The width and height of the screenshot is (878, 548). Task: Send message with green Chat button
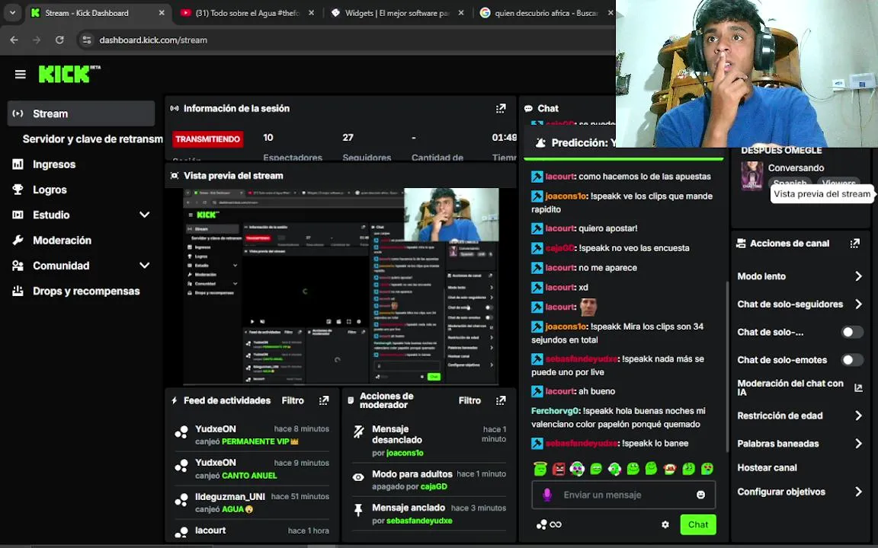[x=697, y=524]
